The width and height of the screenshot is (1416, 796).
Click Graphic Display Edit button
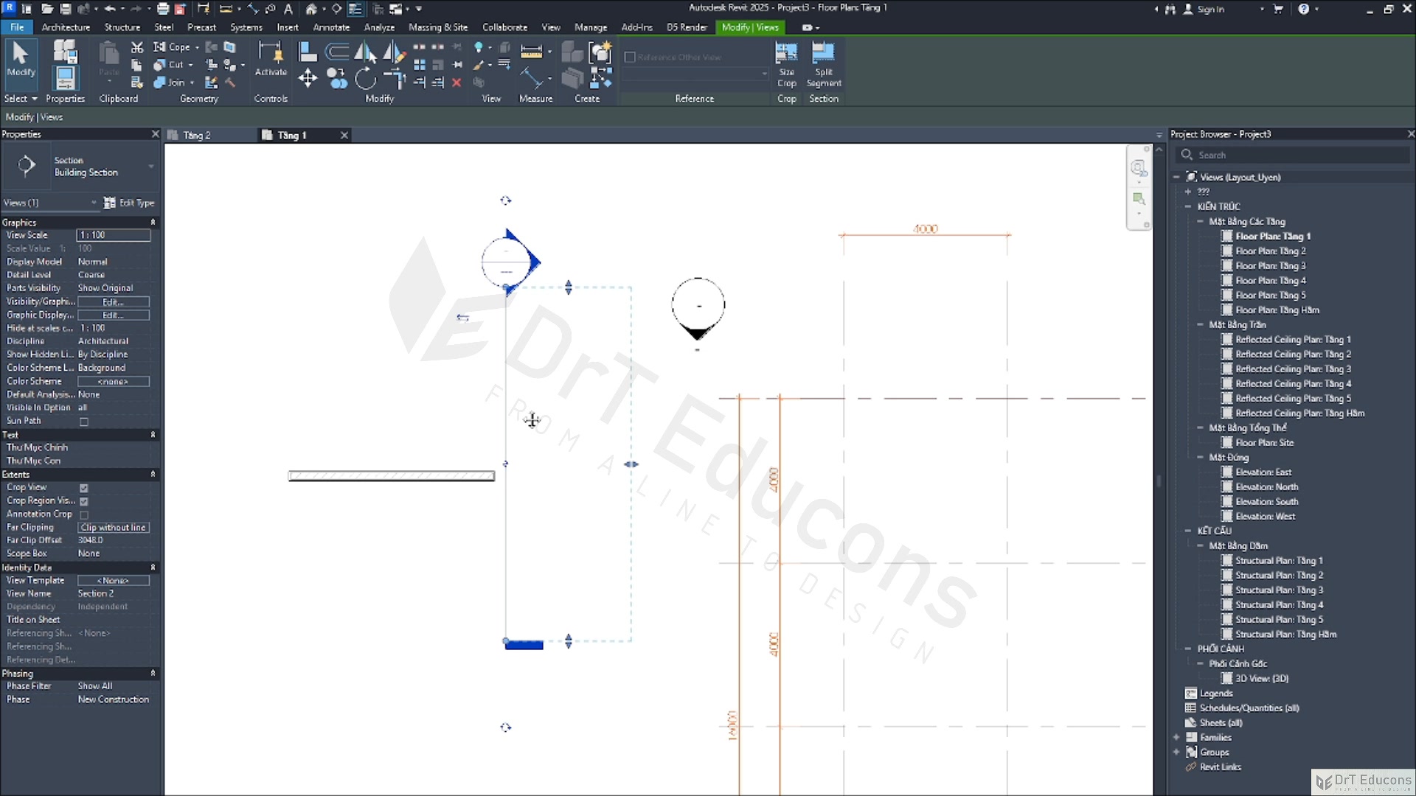coord(114,315)
